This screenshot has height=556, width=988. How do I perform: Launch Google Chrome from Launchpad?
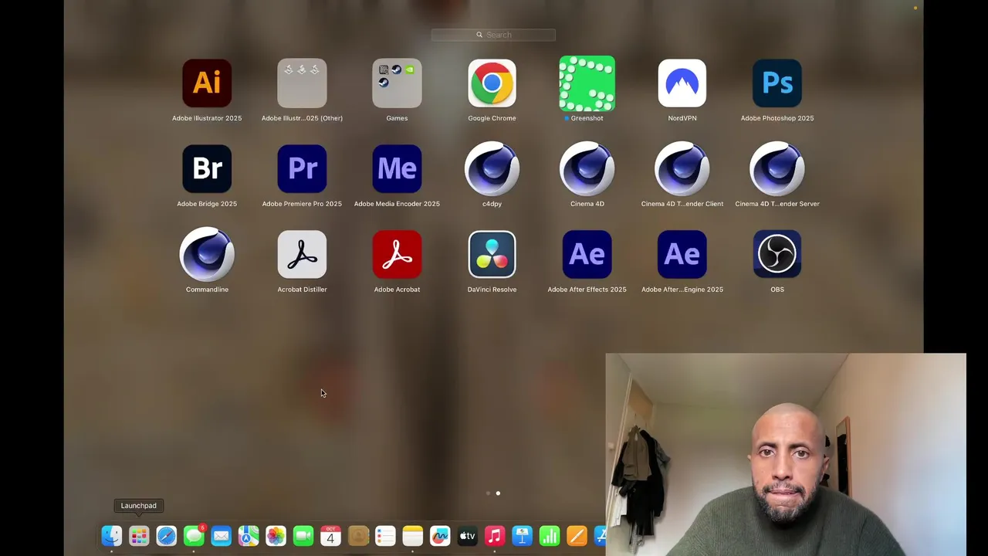point(492,83)
